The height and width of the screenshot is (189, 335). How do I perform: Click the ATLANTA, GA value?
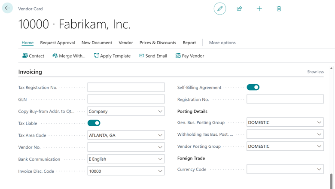(x=102, y=135)
